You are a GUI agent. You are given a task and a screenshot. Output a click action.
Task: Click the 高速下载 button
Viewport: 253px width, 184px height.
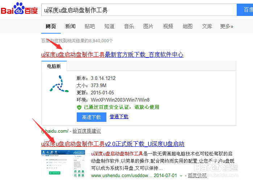pos(92,117)
